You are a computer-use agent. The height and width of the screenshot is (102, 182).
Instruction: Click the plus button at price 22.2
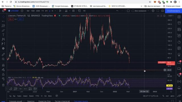pyautogui.click(x=165, y=70)
